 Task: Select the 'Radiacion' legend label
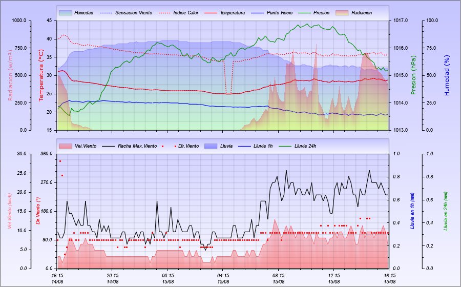(x=362, y=13)
